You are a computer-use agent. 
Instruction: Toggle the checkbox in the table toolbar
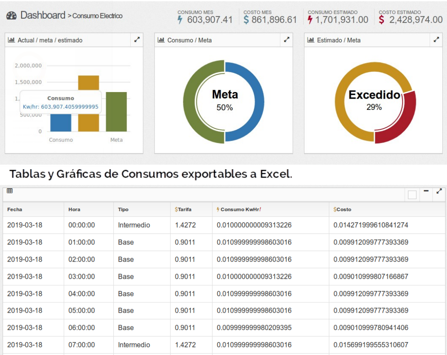pos(412,195)
